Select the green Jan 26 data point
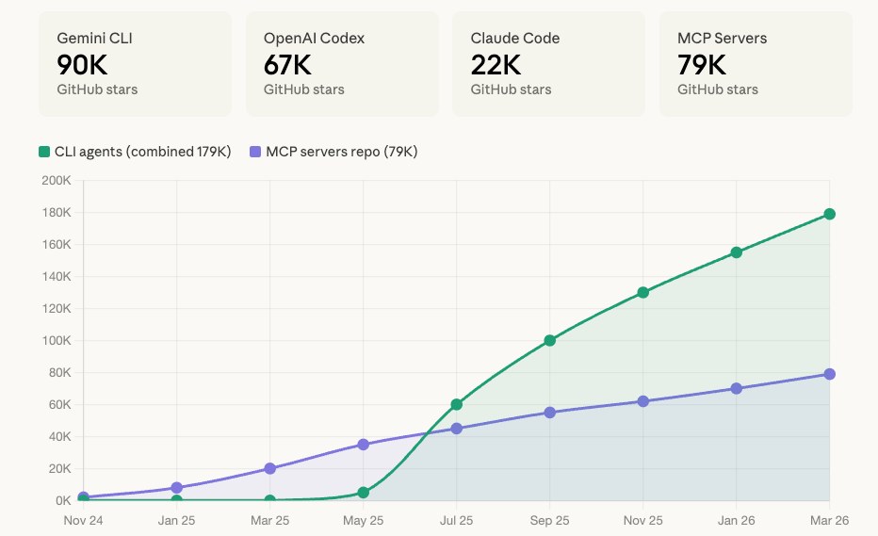 tap(737, 252)
